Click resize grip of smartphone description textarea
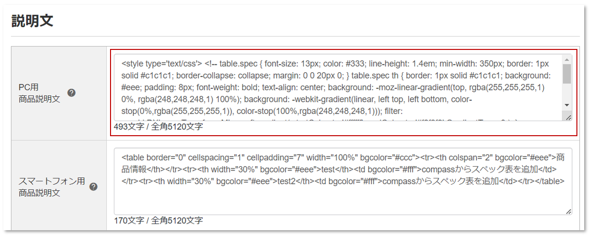This screenshot has width=590, height=236. (568, 212)
